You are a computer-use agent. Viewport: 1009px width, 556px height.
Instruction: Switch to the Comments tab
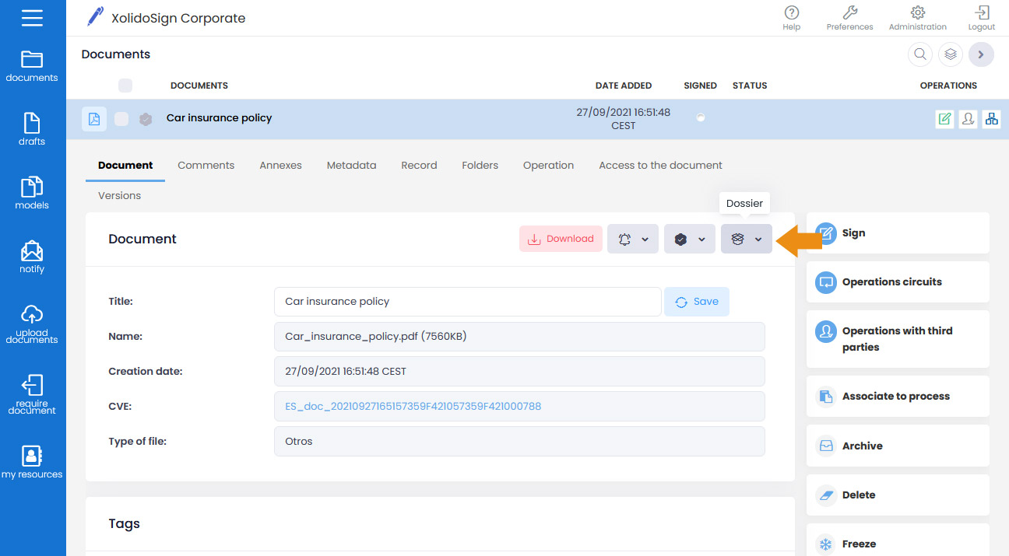[x=206, y=165]
